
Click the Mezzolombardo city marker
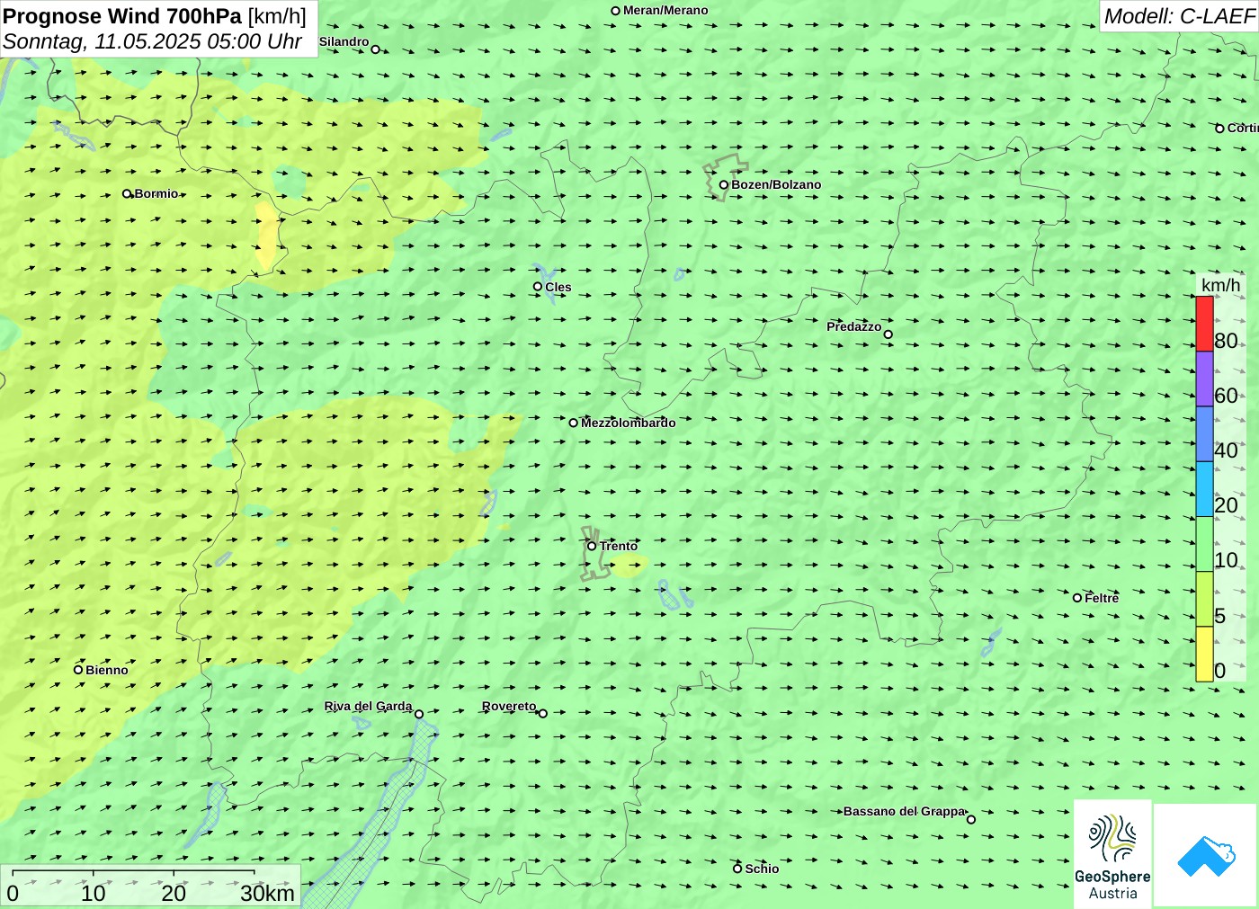click(573, 423)
